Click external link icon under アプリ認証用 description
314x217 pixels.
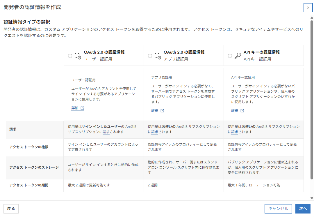click(x=162, y=111)
